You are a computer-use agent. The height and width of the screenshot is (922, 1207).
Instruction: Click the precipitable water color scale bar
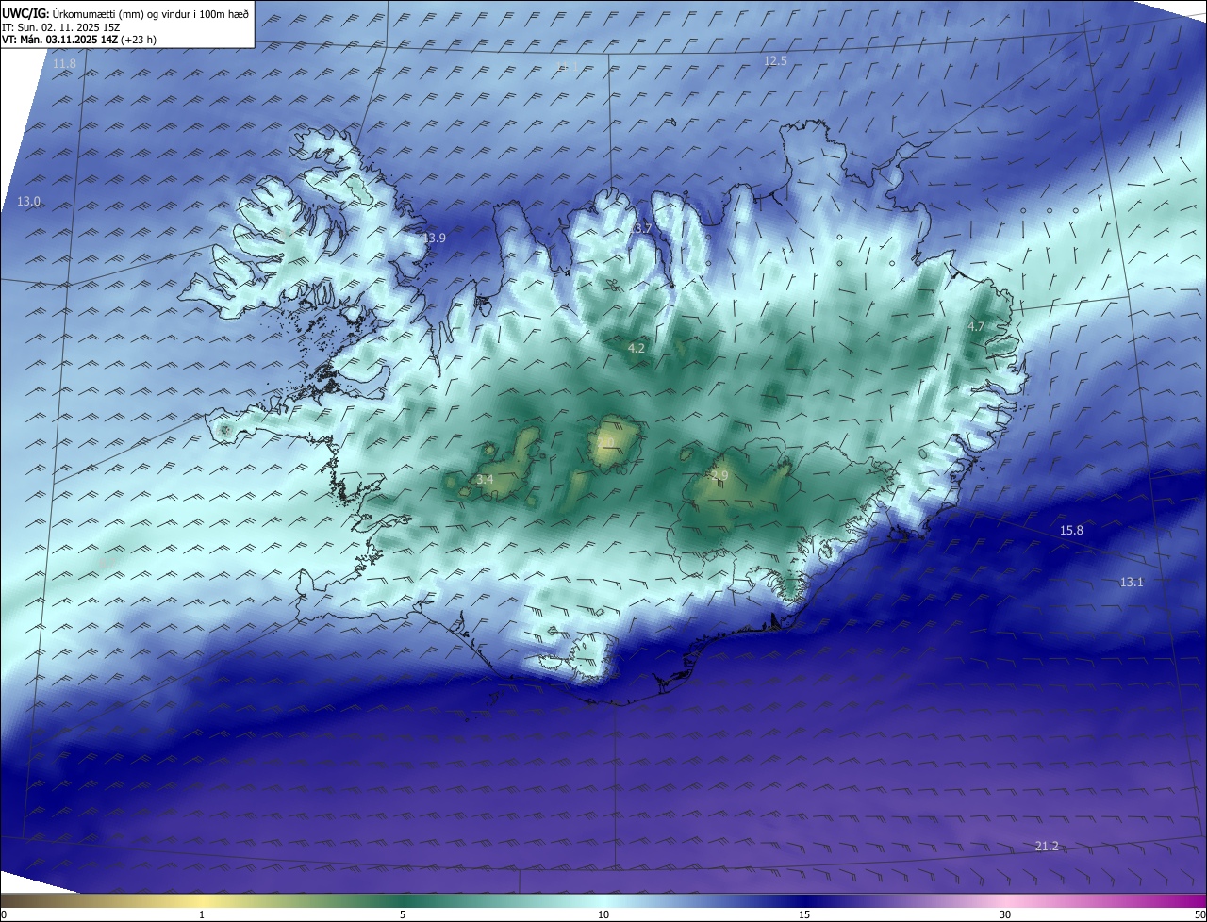point(603,900)
